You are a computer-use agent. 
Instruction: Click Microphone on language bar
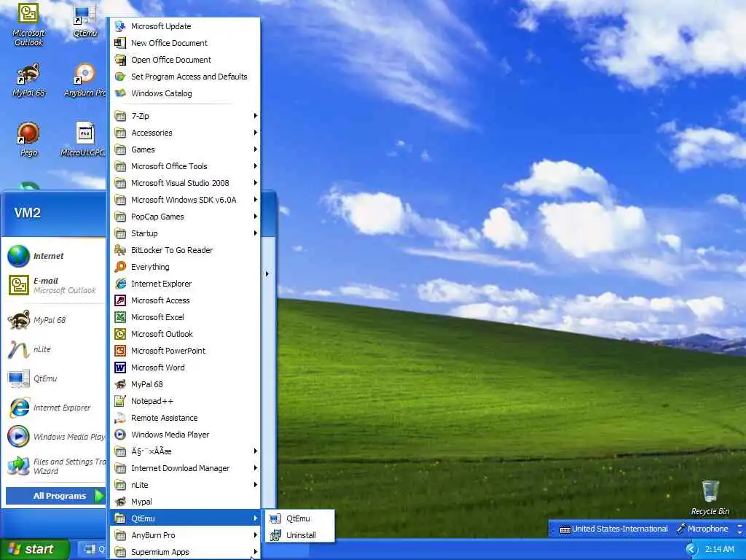702,529
